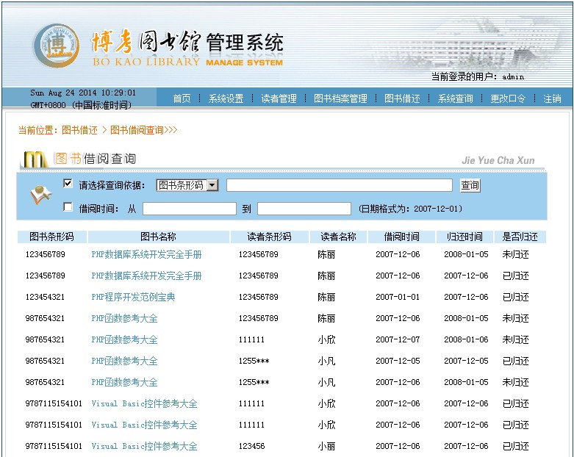Open PHP函数参考大全 link borrowed by 小欣

[124, 339]
